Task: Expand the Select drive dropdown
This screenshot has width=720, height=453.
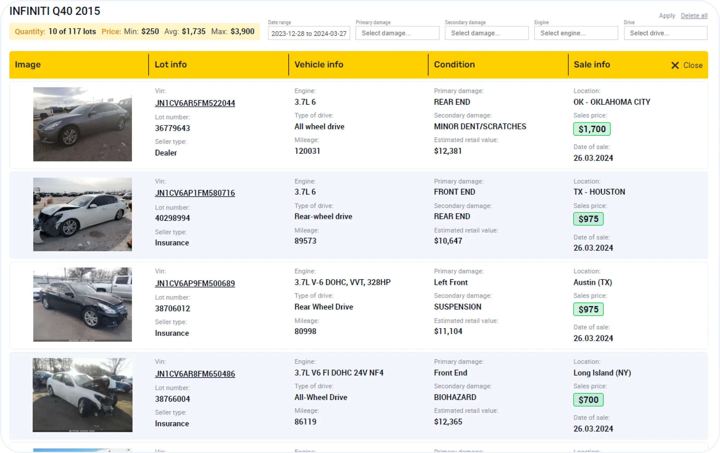Action: 665,33
